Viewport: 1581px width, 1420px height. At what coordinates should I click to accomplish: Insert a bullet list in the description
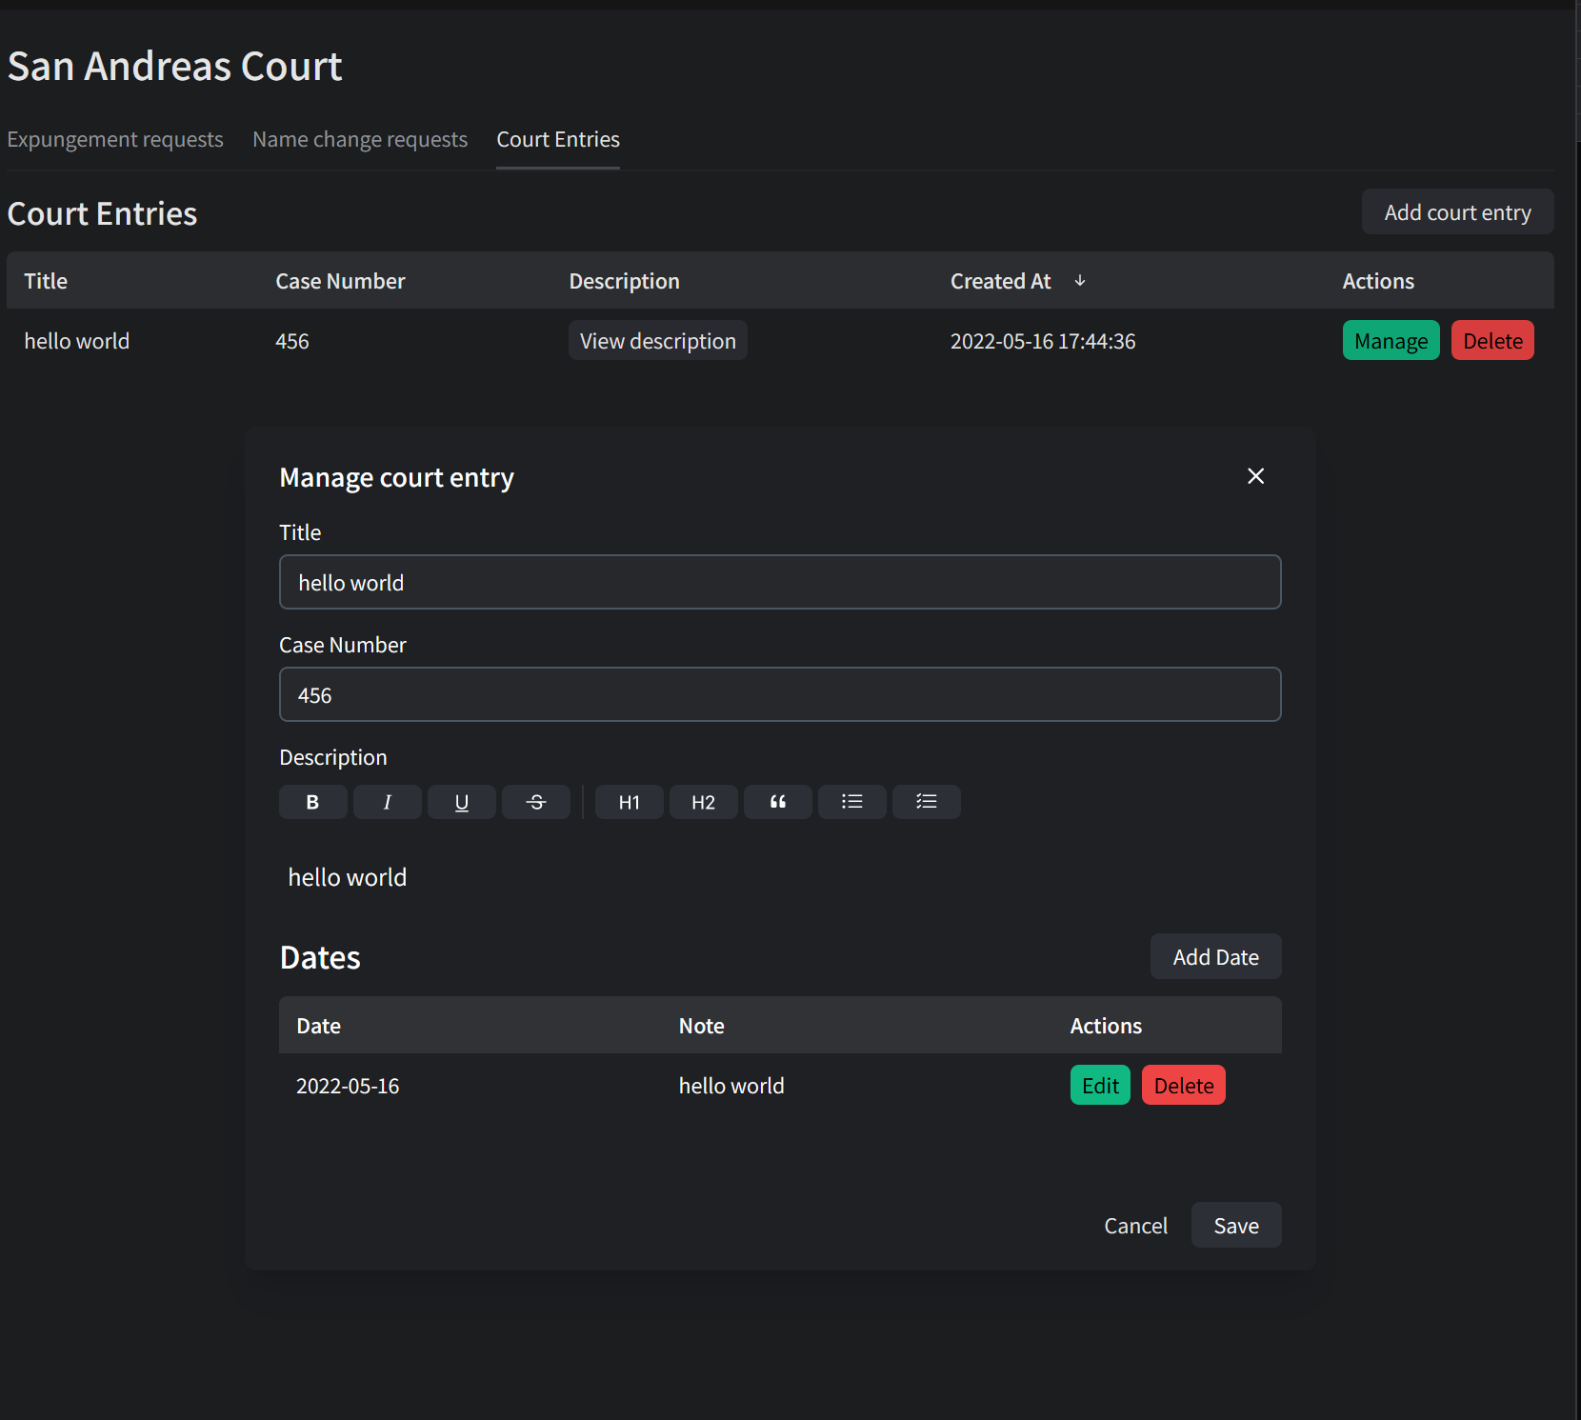[851, 802]
